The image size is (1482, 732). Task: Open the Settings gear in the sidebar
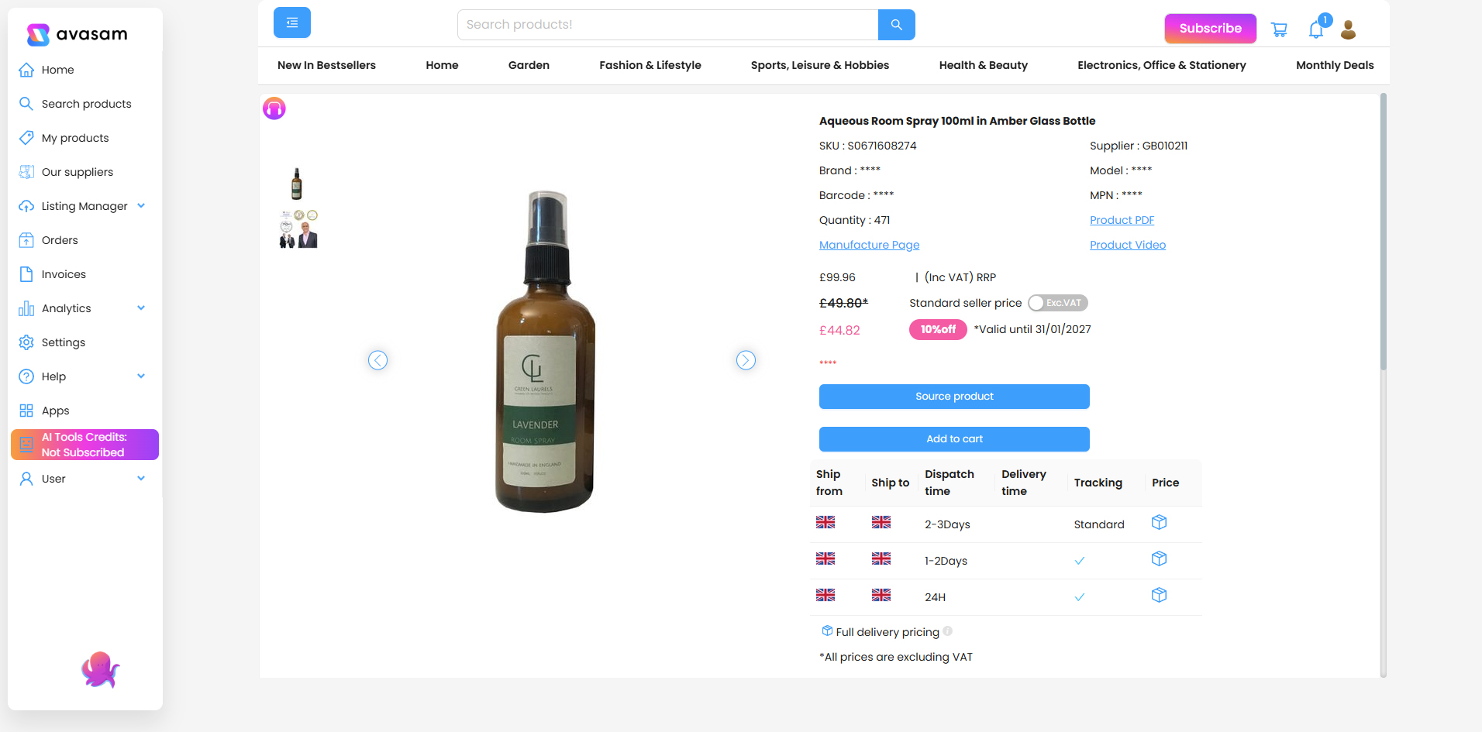26,342
